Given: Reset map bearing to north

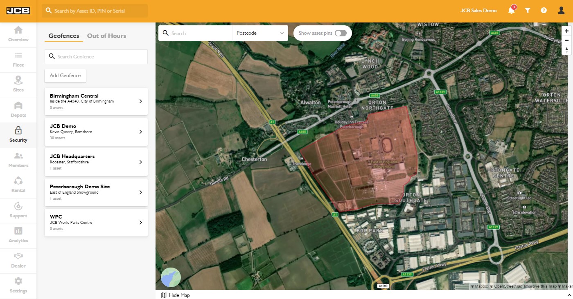Looking at the screenshot, I should pyautogui.click(x=566, y=50).
